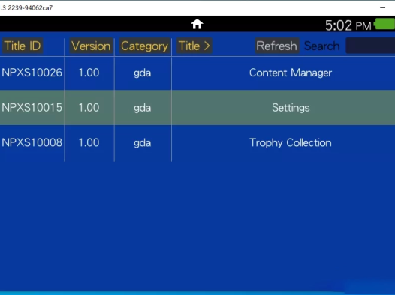Click gda category in Trophy Collection row
This screenshot has height=295, width=395.
(x=143, y=143)
